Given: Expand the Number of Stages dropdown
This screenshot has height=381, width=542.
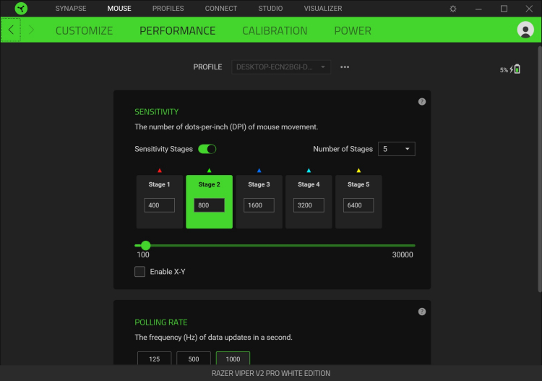Looking at the screenshot, I should [x=397, y=149].
